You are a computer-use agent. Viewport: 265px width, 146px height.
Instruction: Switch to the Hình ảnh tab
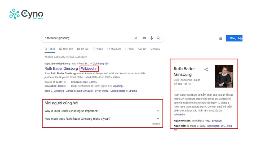coord(66,49)
